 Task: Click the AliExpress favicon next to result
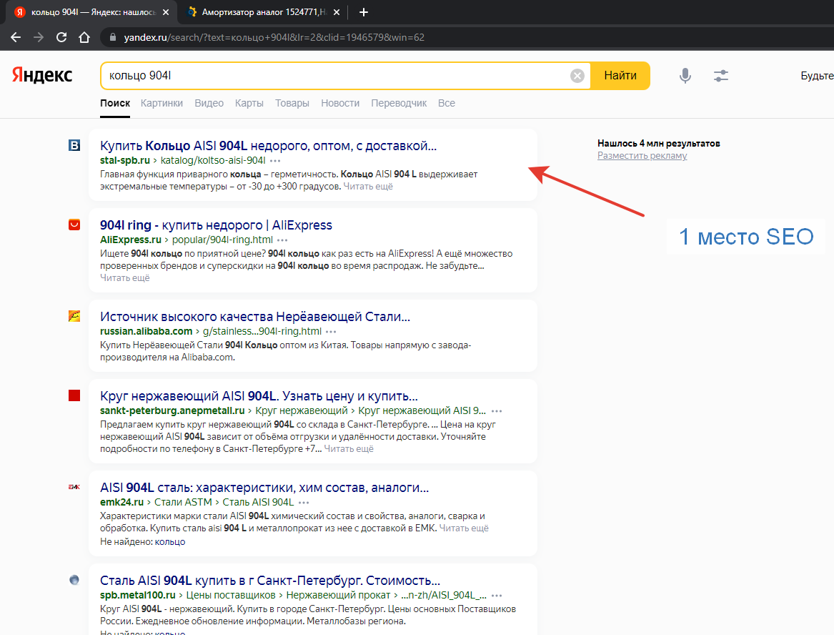pyautogui.click(x=74, y=225)
